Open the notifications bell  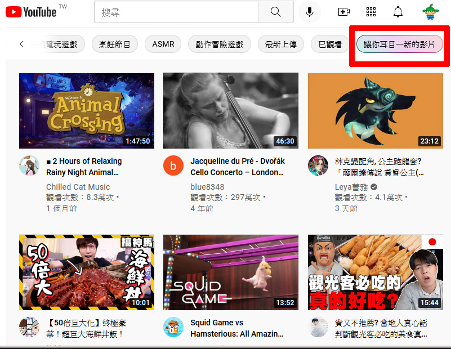pyautogui.click(x=398, y=12)
